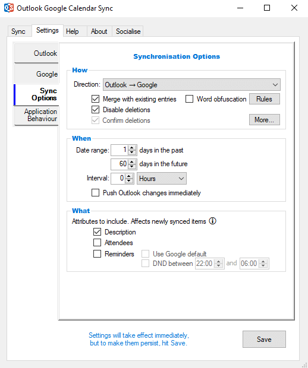The image size is (308, 368).
Task: Click the More... button
Action: (x=265, y=120)
